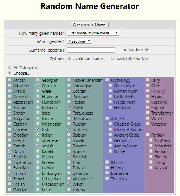Screen dimensions: 180x196
Task: Check the Mythology category checkbox
Action: click(107, 80)
